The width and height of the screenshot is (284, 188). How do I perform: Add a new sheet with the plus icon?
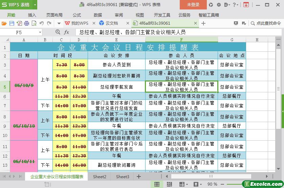[x=139, y=177]
